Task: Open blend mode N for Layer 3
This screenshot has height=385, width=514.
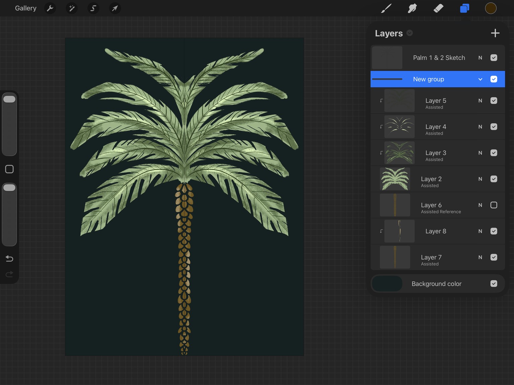Action: pos(480,153)
